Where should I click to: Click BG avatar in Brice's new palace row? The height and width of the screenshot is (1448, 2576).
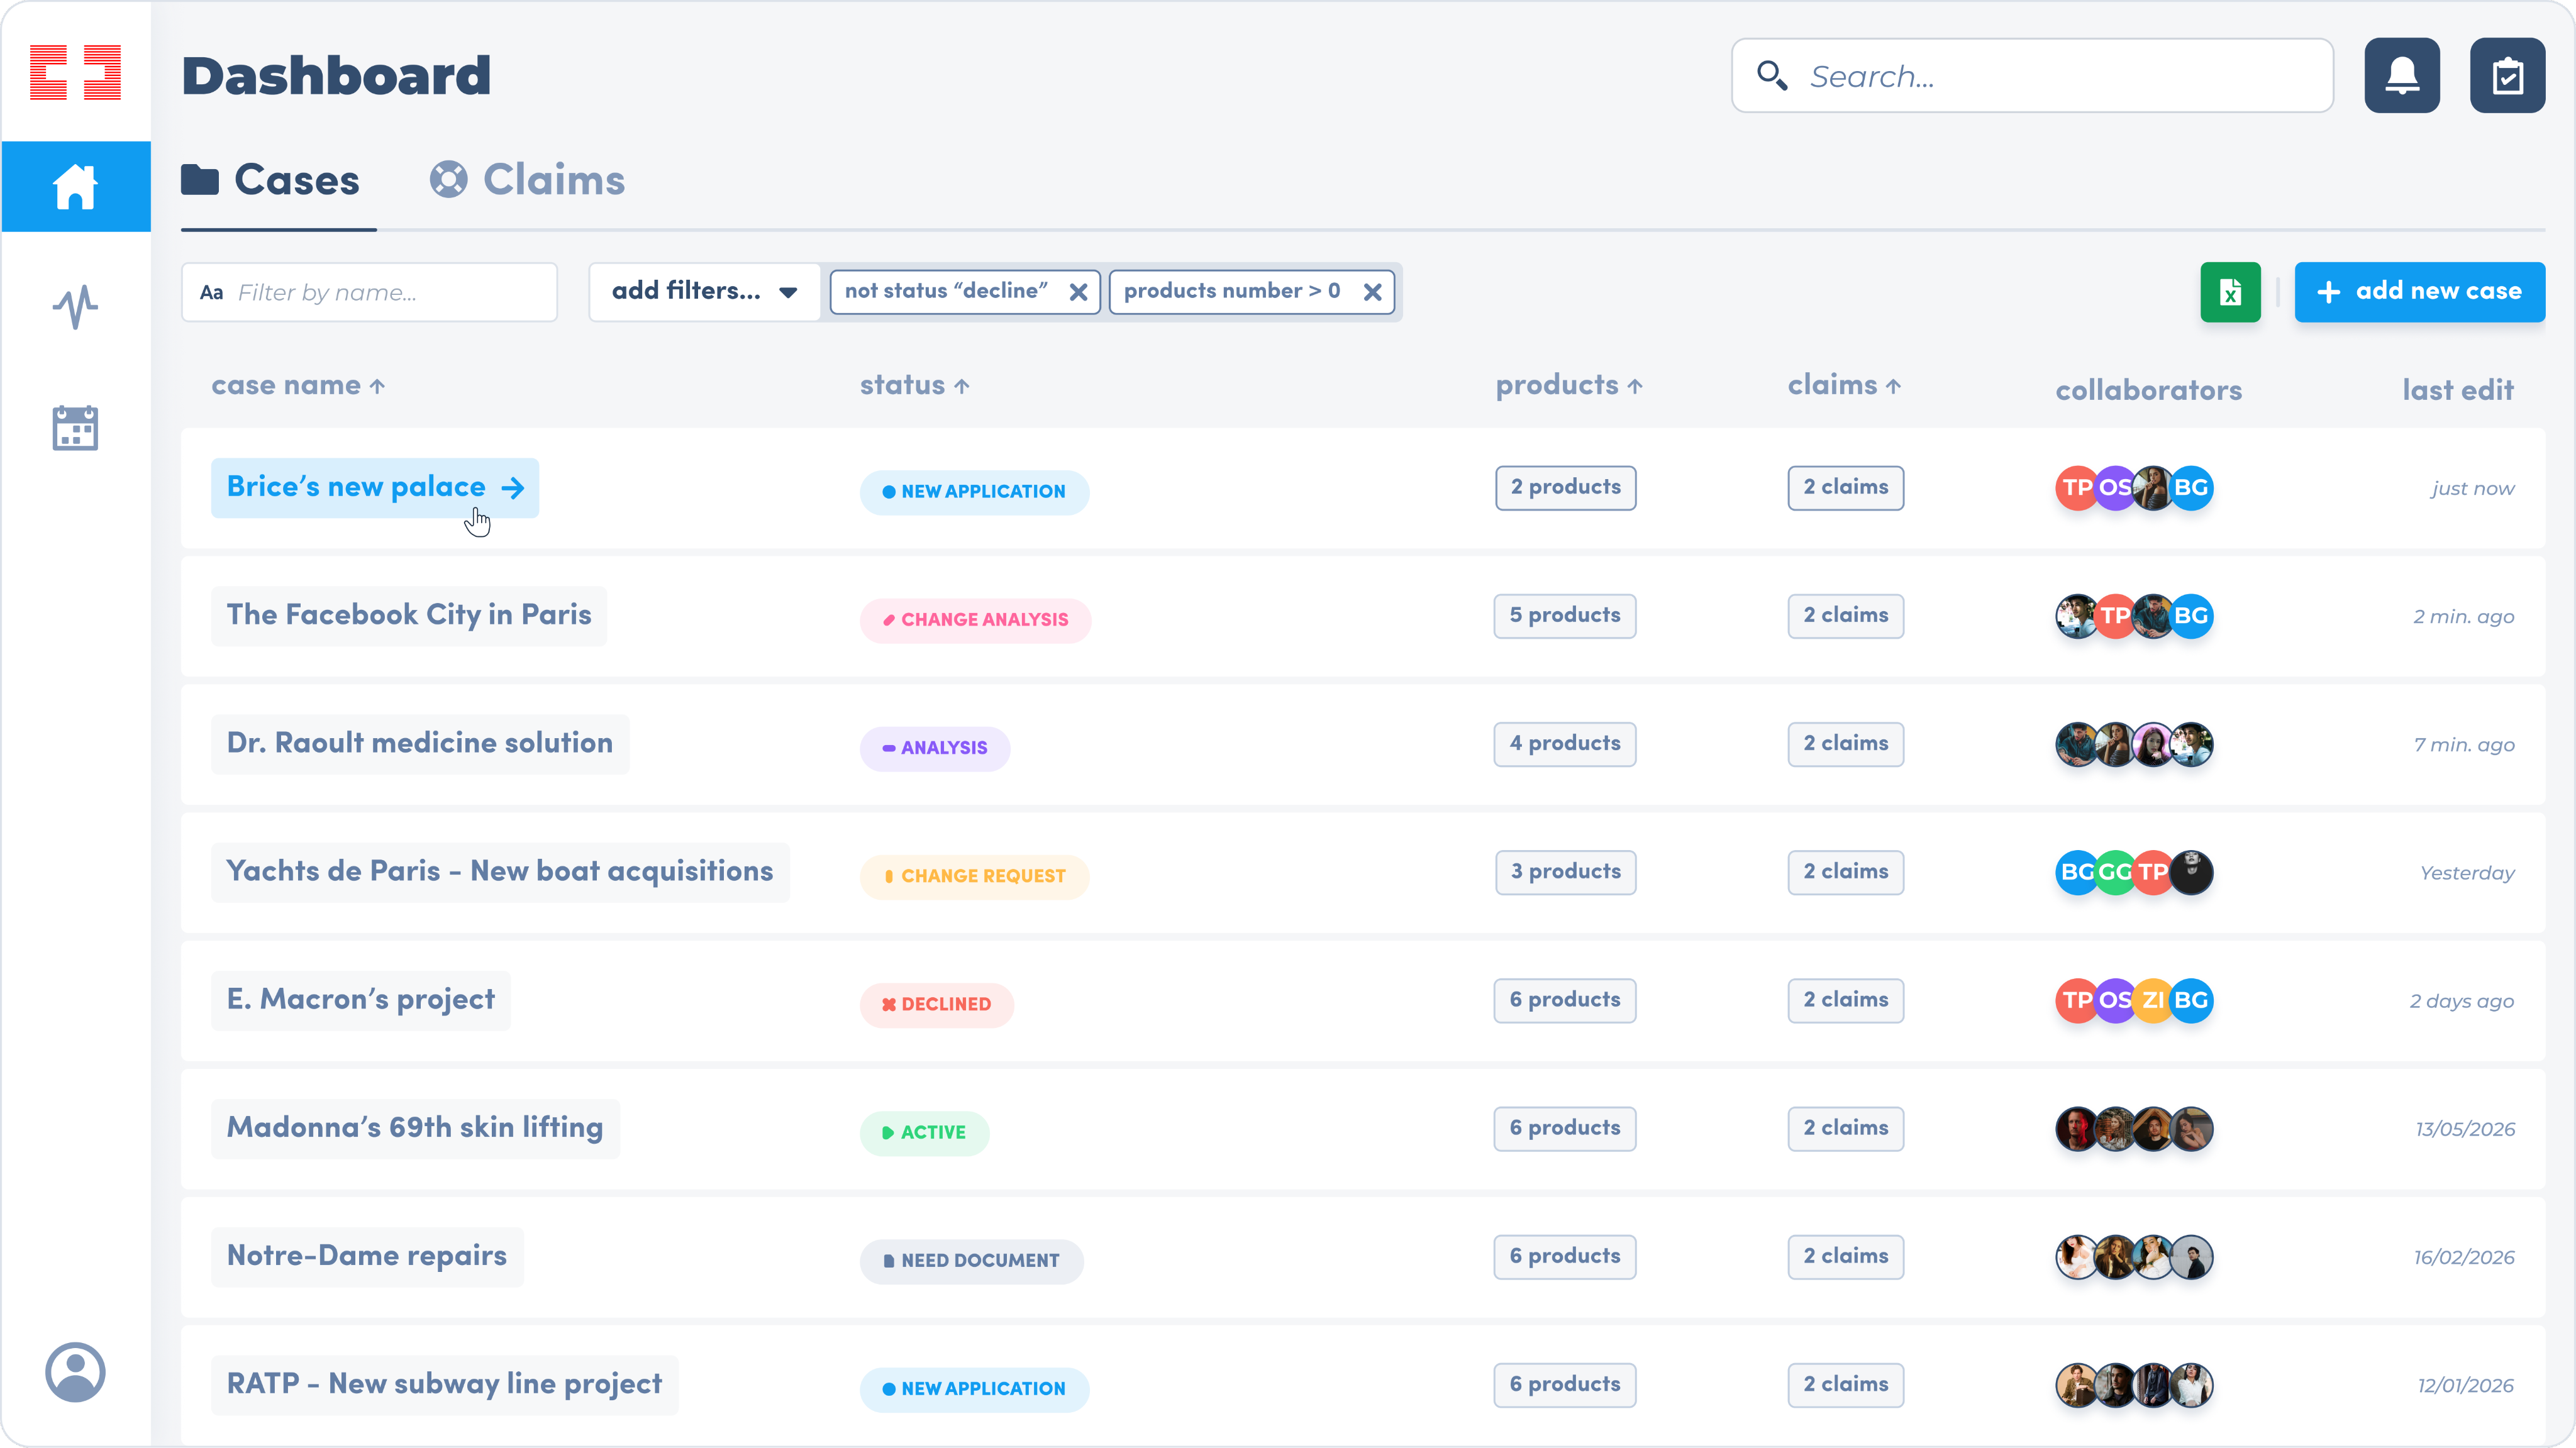[2191, 488]
